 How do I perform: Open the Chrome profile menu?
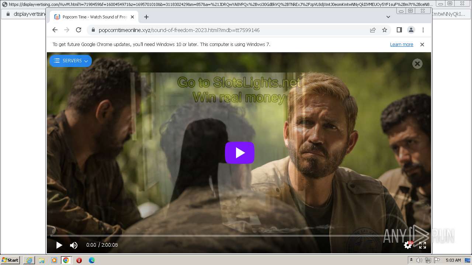[411, 30]
